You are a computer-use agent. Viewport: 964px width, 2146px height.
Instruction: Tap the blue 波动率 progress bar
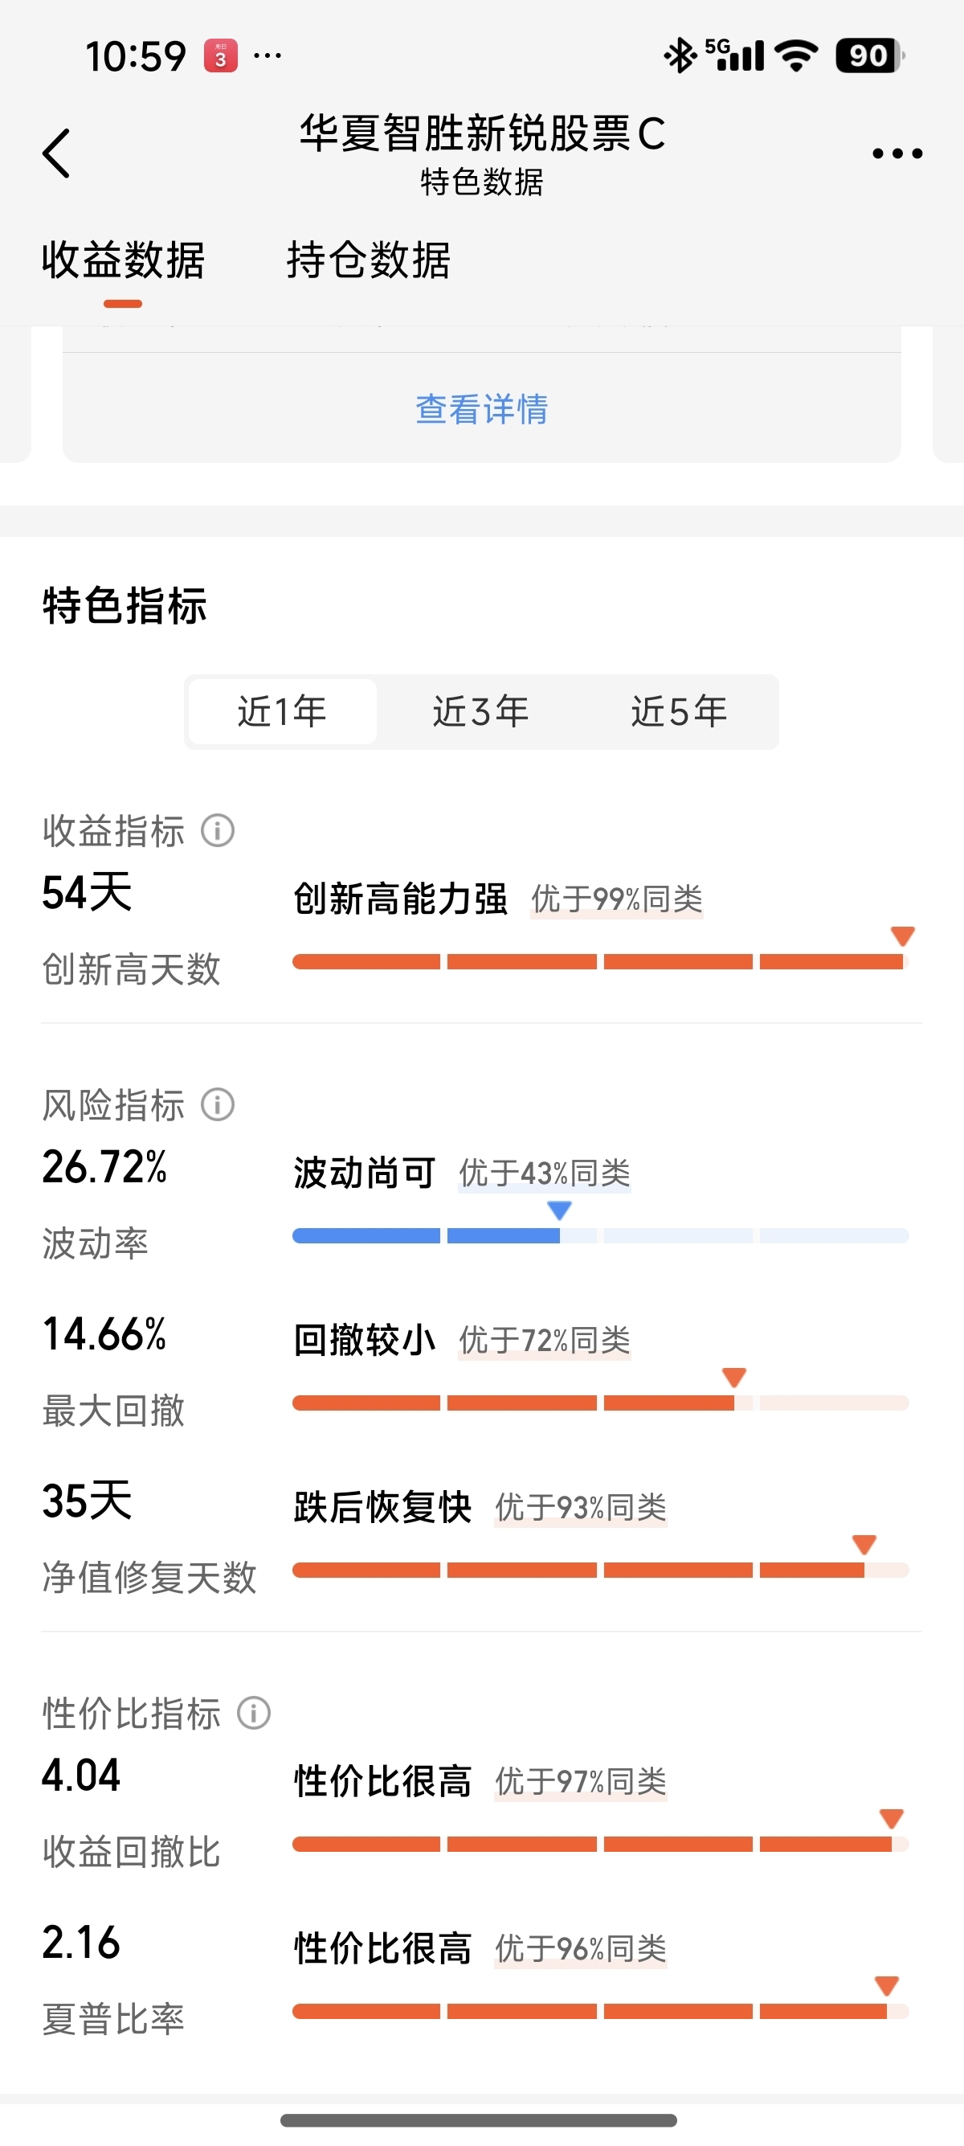click(x=600, y=1235)
